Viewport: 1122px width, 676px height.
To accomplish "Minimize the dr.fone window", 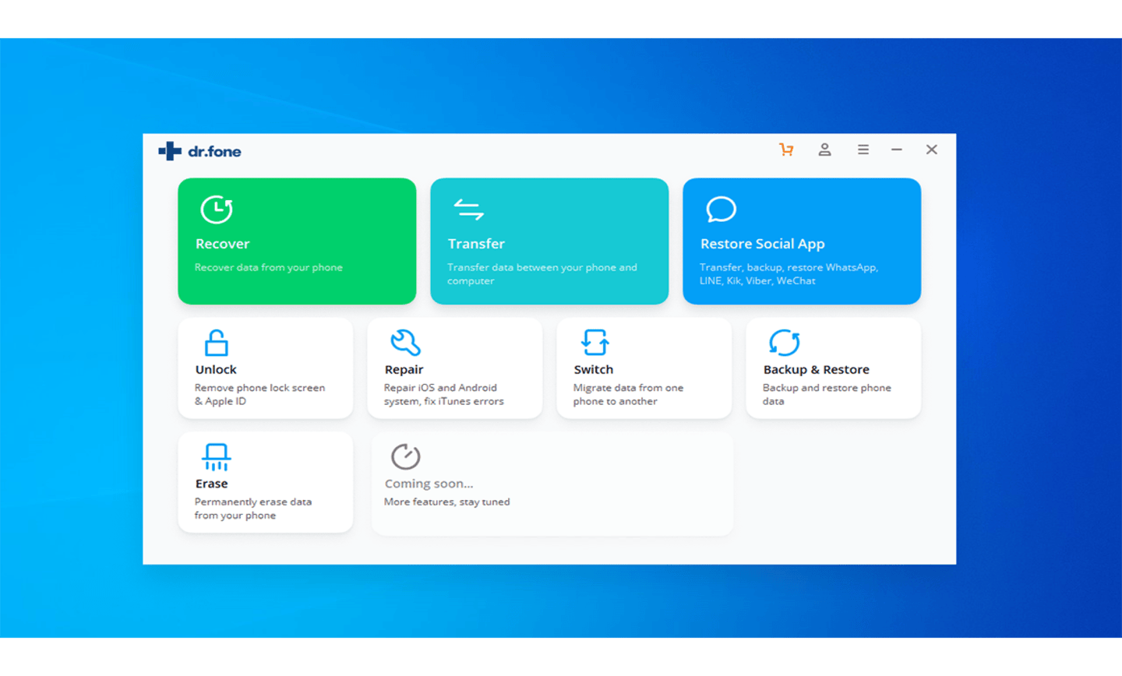I will (x=897, y=150).
